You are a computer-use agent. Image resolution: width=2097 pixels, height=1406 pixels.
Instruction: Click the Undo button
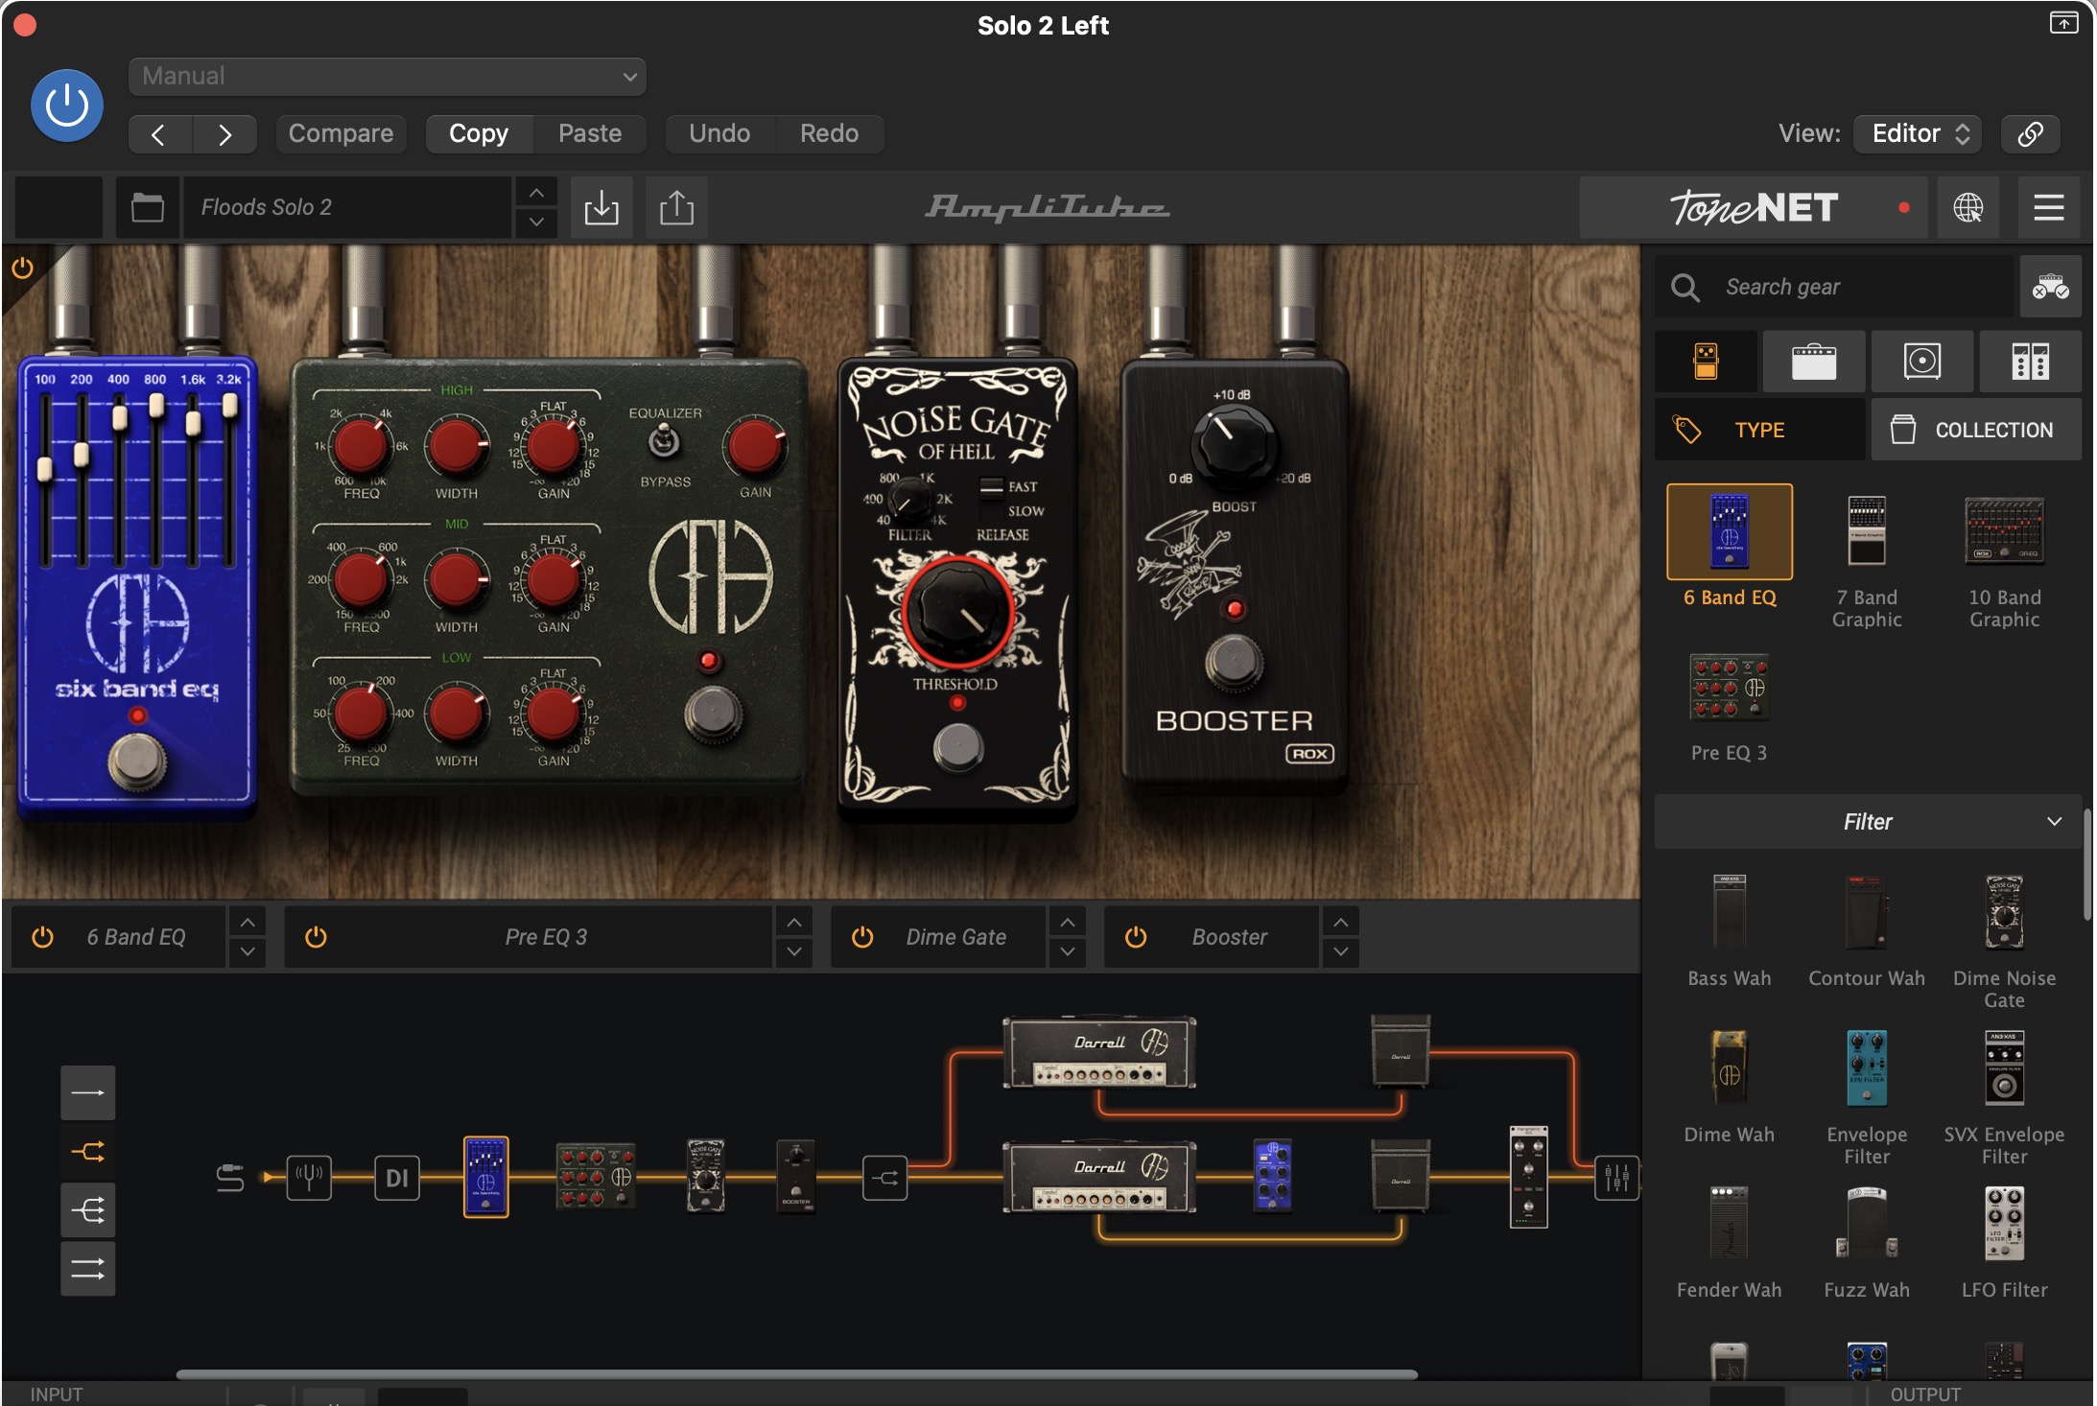[x=719, y=133]
